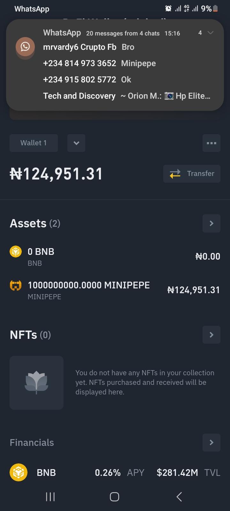Expand the Financials section arrow
230x511 pixels.
pyautogui.click(x=211, y=442)
